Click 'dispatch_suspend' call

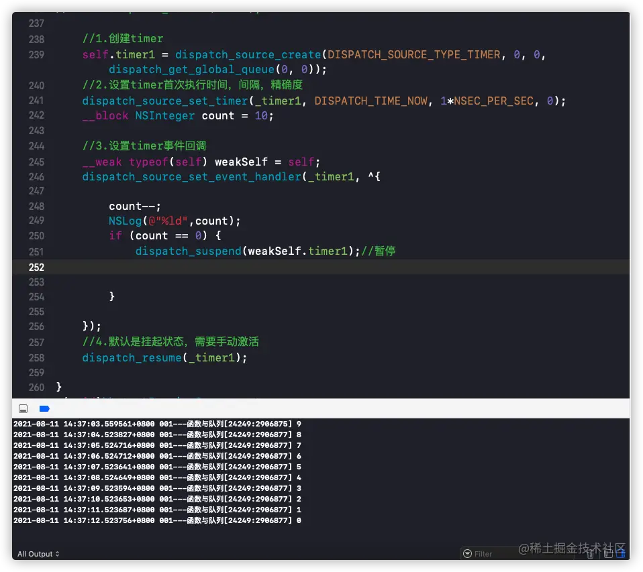188,251
